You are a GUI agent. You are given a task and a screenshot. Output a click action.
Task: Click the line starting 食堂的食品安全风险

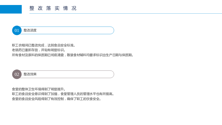pyautogui.click(x=56, y=99)
